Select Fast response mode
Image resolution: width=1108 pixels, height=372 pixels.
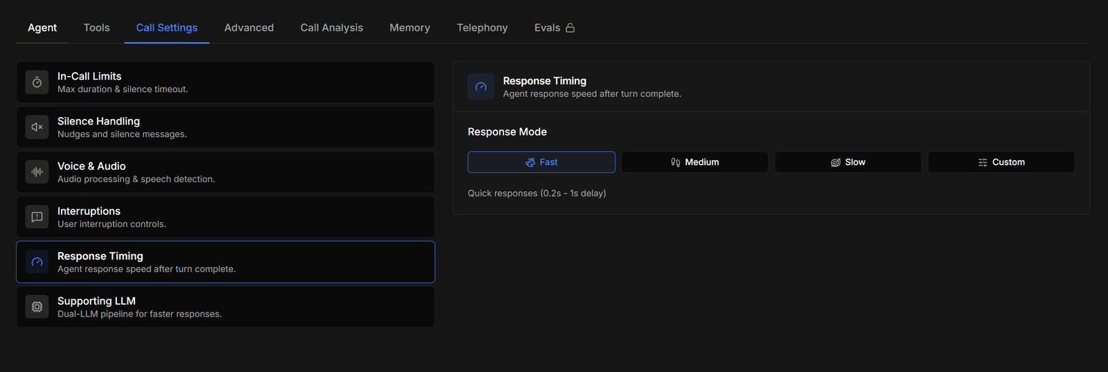(542, 162)
